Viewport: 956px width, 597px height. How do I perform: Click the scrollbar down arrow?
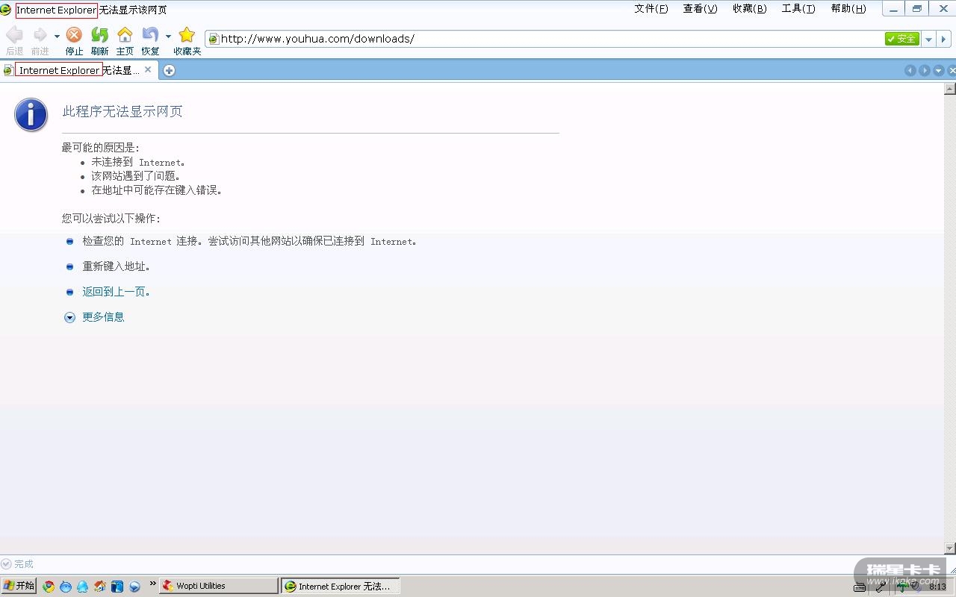click(950, 548)
